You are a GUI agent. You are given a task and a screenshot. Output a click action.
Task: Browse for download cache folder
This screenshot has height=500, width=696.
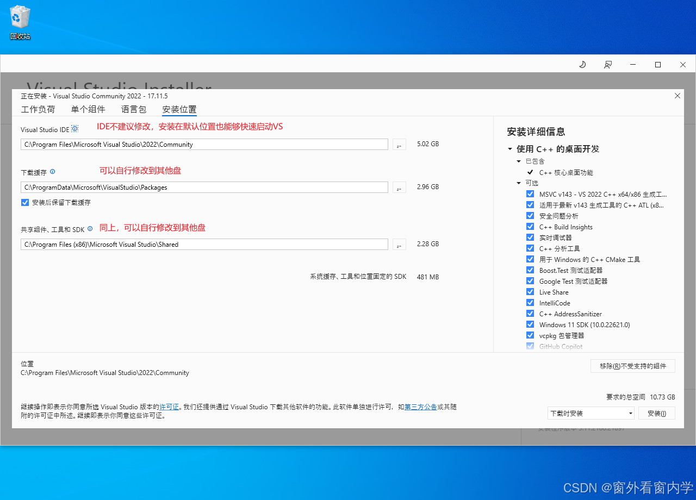coord(399,187)
